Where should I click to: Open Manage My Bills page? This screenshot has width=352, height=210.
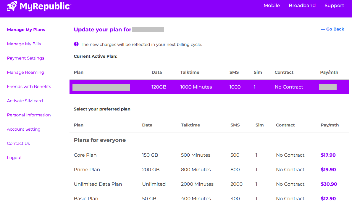pyautogui.click(x=24, y=44)
